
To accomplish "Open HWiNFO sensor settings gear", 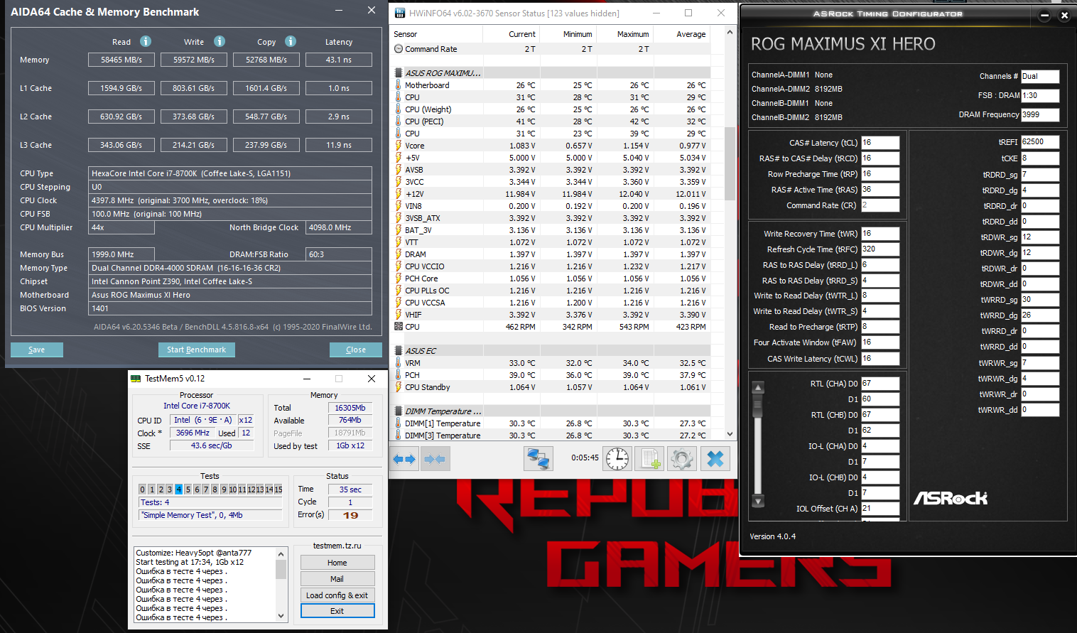I will pyautogui.click(x=682, y=459).
